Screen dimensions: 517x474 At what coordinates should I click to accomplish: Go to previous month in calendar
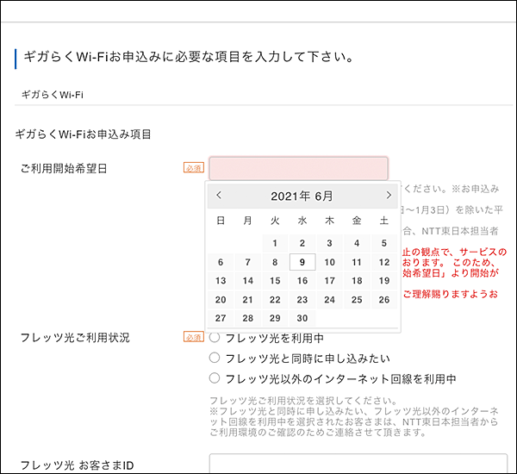219,195
